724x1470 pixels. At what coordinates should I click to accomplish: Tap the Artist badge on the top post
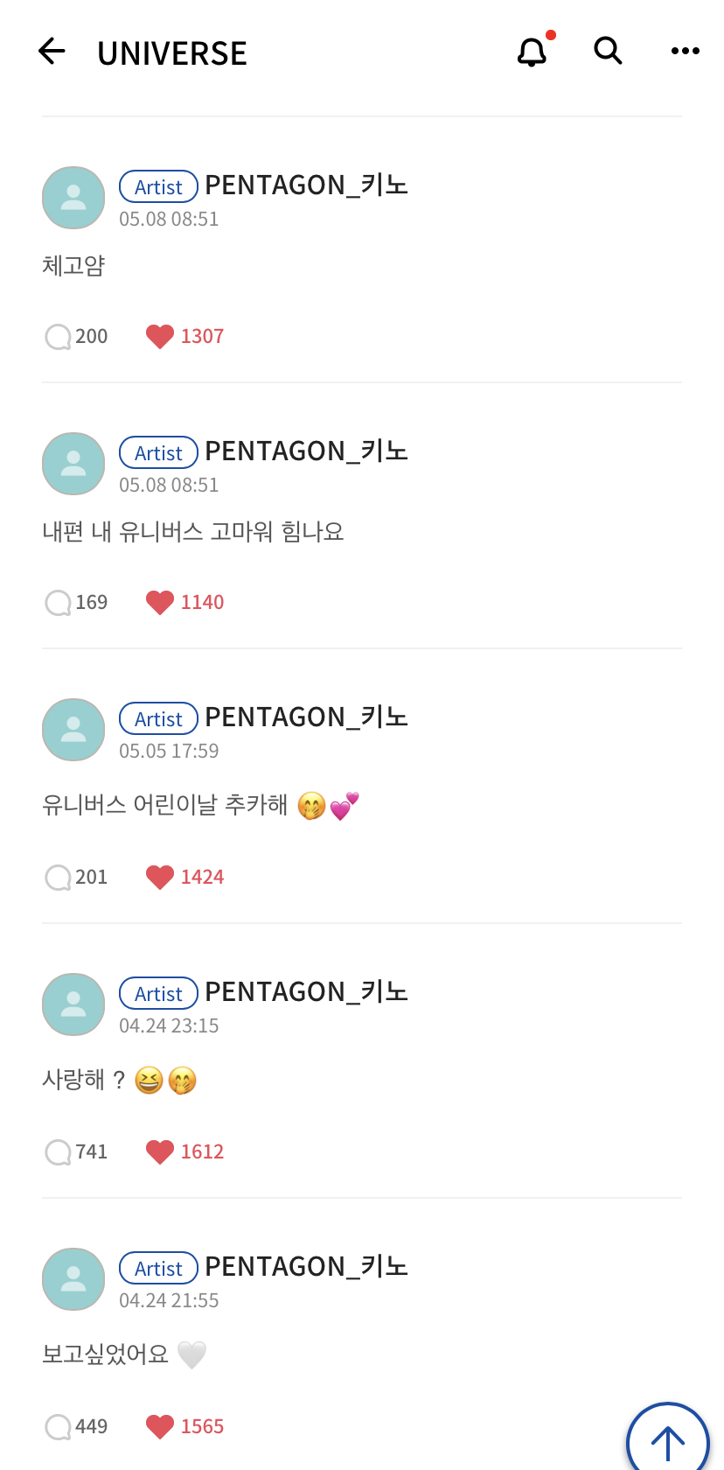(x=158, y=186)
